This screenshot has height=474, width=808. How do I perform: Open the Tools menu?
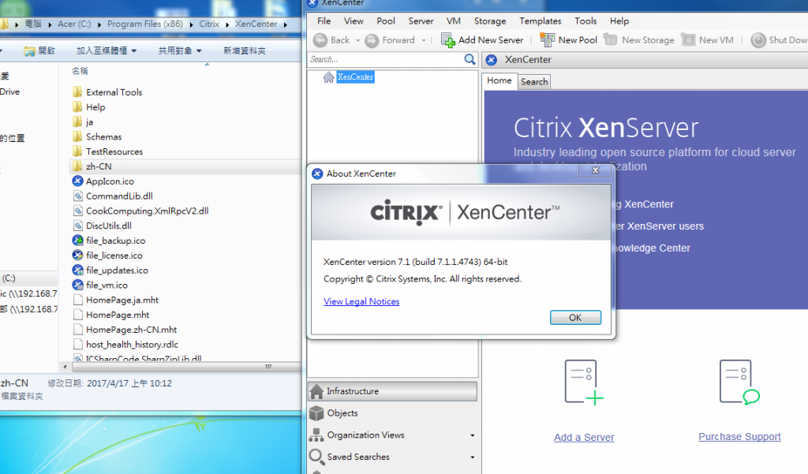(x=585, y=21)
